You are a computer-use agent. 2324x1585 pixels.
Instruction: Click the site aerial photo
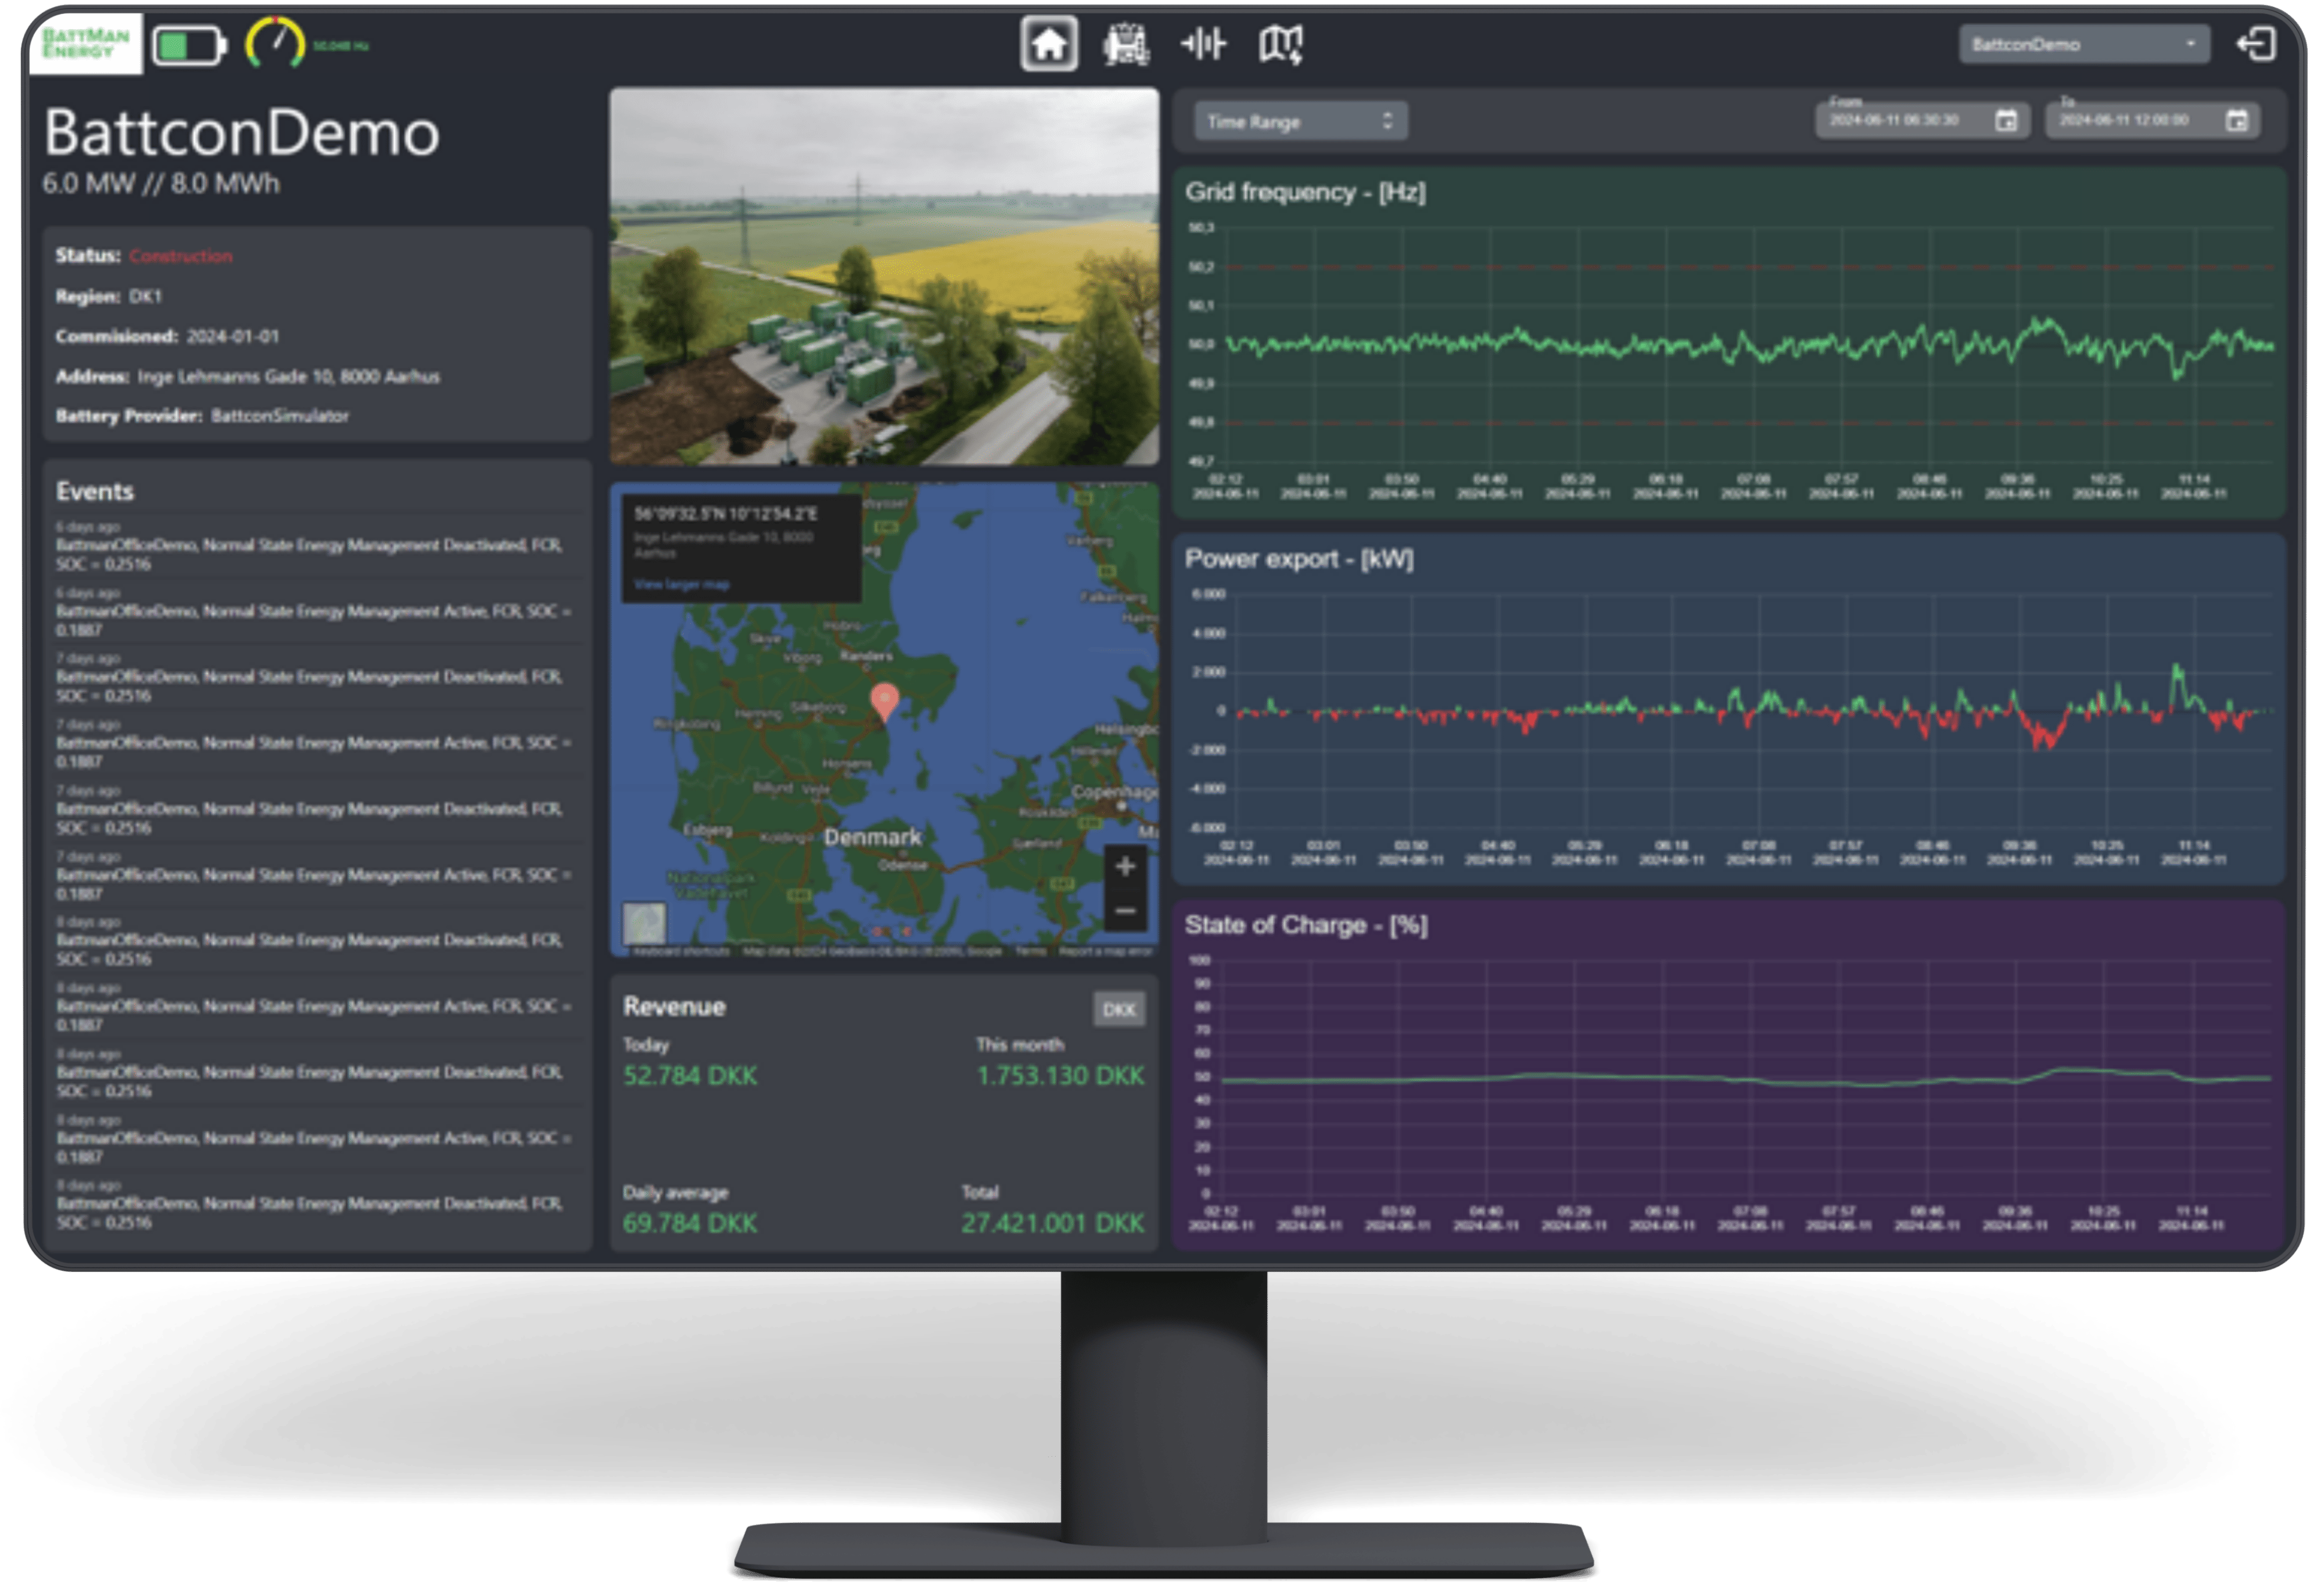(884, 276)
